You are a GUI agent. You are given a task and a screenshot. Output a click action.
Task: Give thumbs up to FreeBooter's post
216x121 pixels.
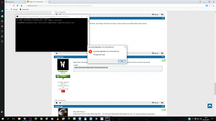pos(57,103)
